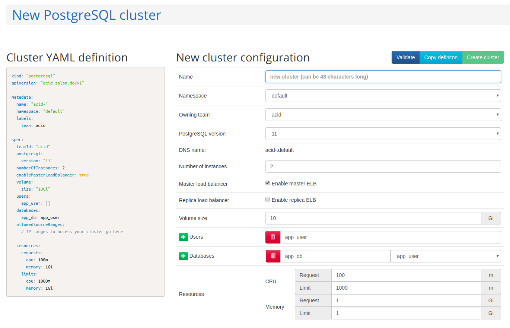Screen dimensions: 510x328
Task: Click the green plus icon beside Databases
Action: coord(184,256)
